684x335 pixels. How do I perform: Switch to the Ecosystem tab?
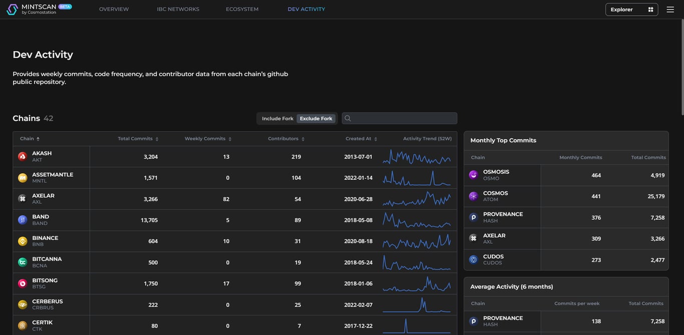click(242, 9)
